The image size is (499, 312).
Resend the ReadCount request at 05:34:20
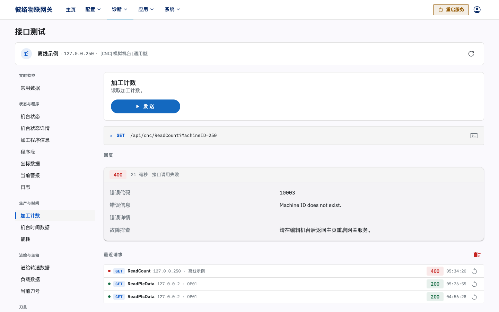(474, 271)
